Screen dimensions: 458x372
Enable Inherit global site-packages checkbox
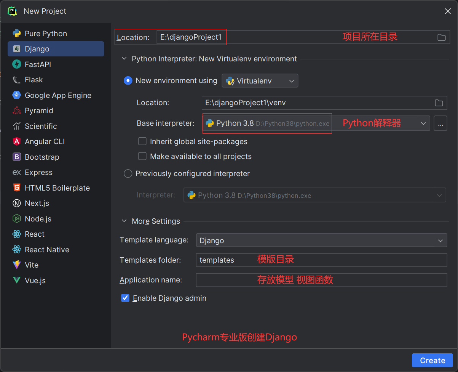click(x=142, y=141)
